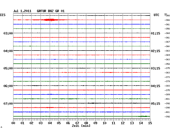Select the DC offset value "-389"
The image size is (171, 130).
click(x=167, y=94)
